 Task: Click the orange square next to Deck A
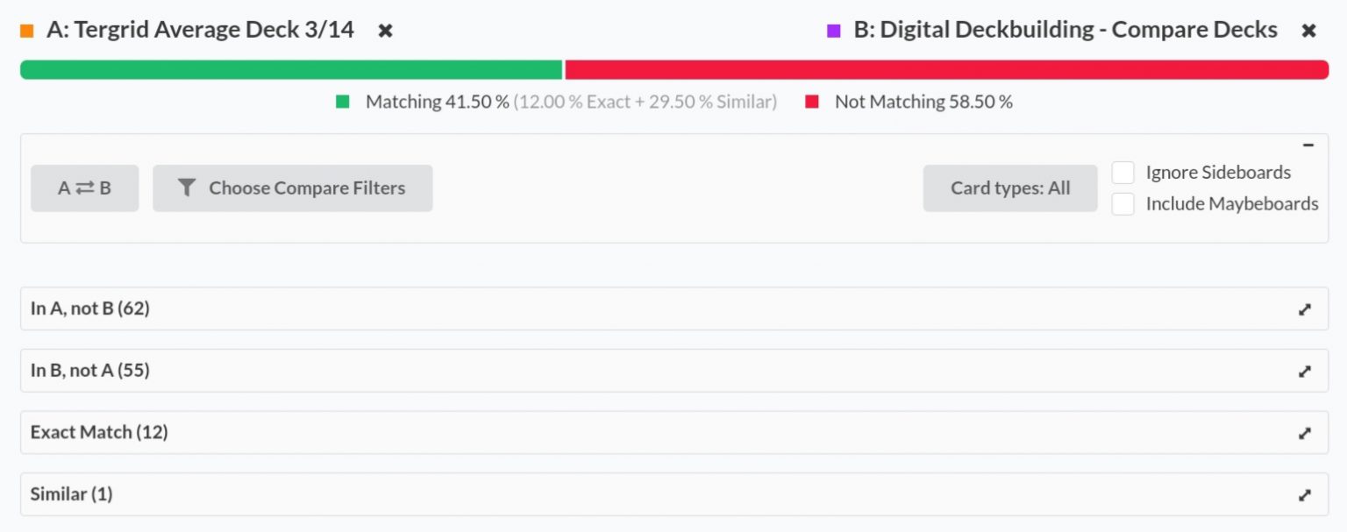coord(25,29)
